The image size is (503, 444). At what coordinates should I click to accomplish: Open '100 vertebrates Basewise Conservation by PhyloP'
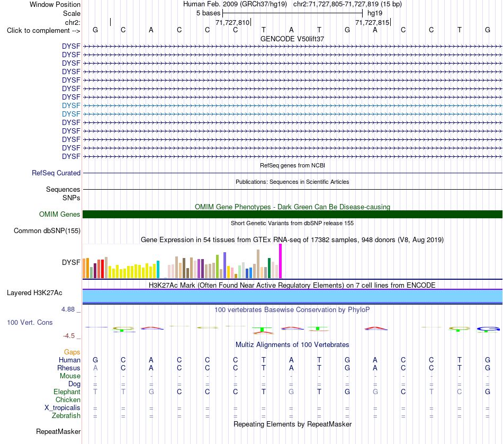click(292, 310)
